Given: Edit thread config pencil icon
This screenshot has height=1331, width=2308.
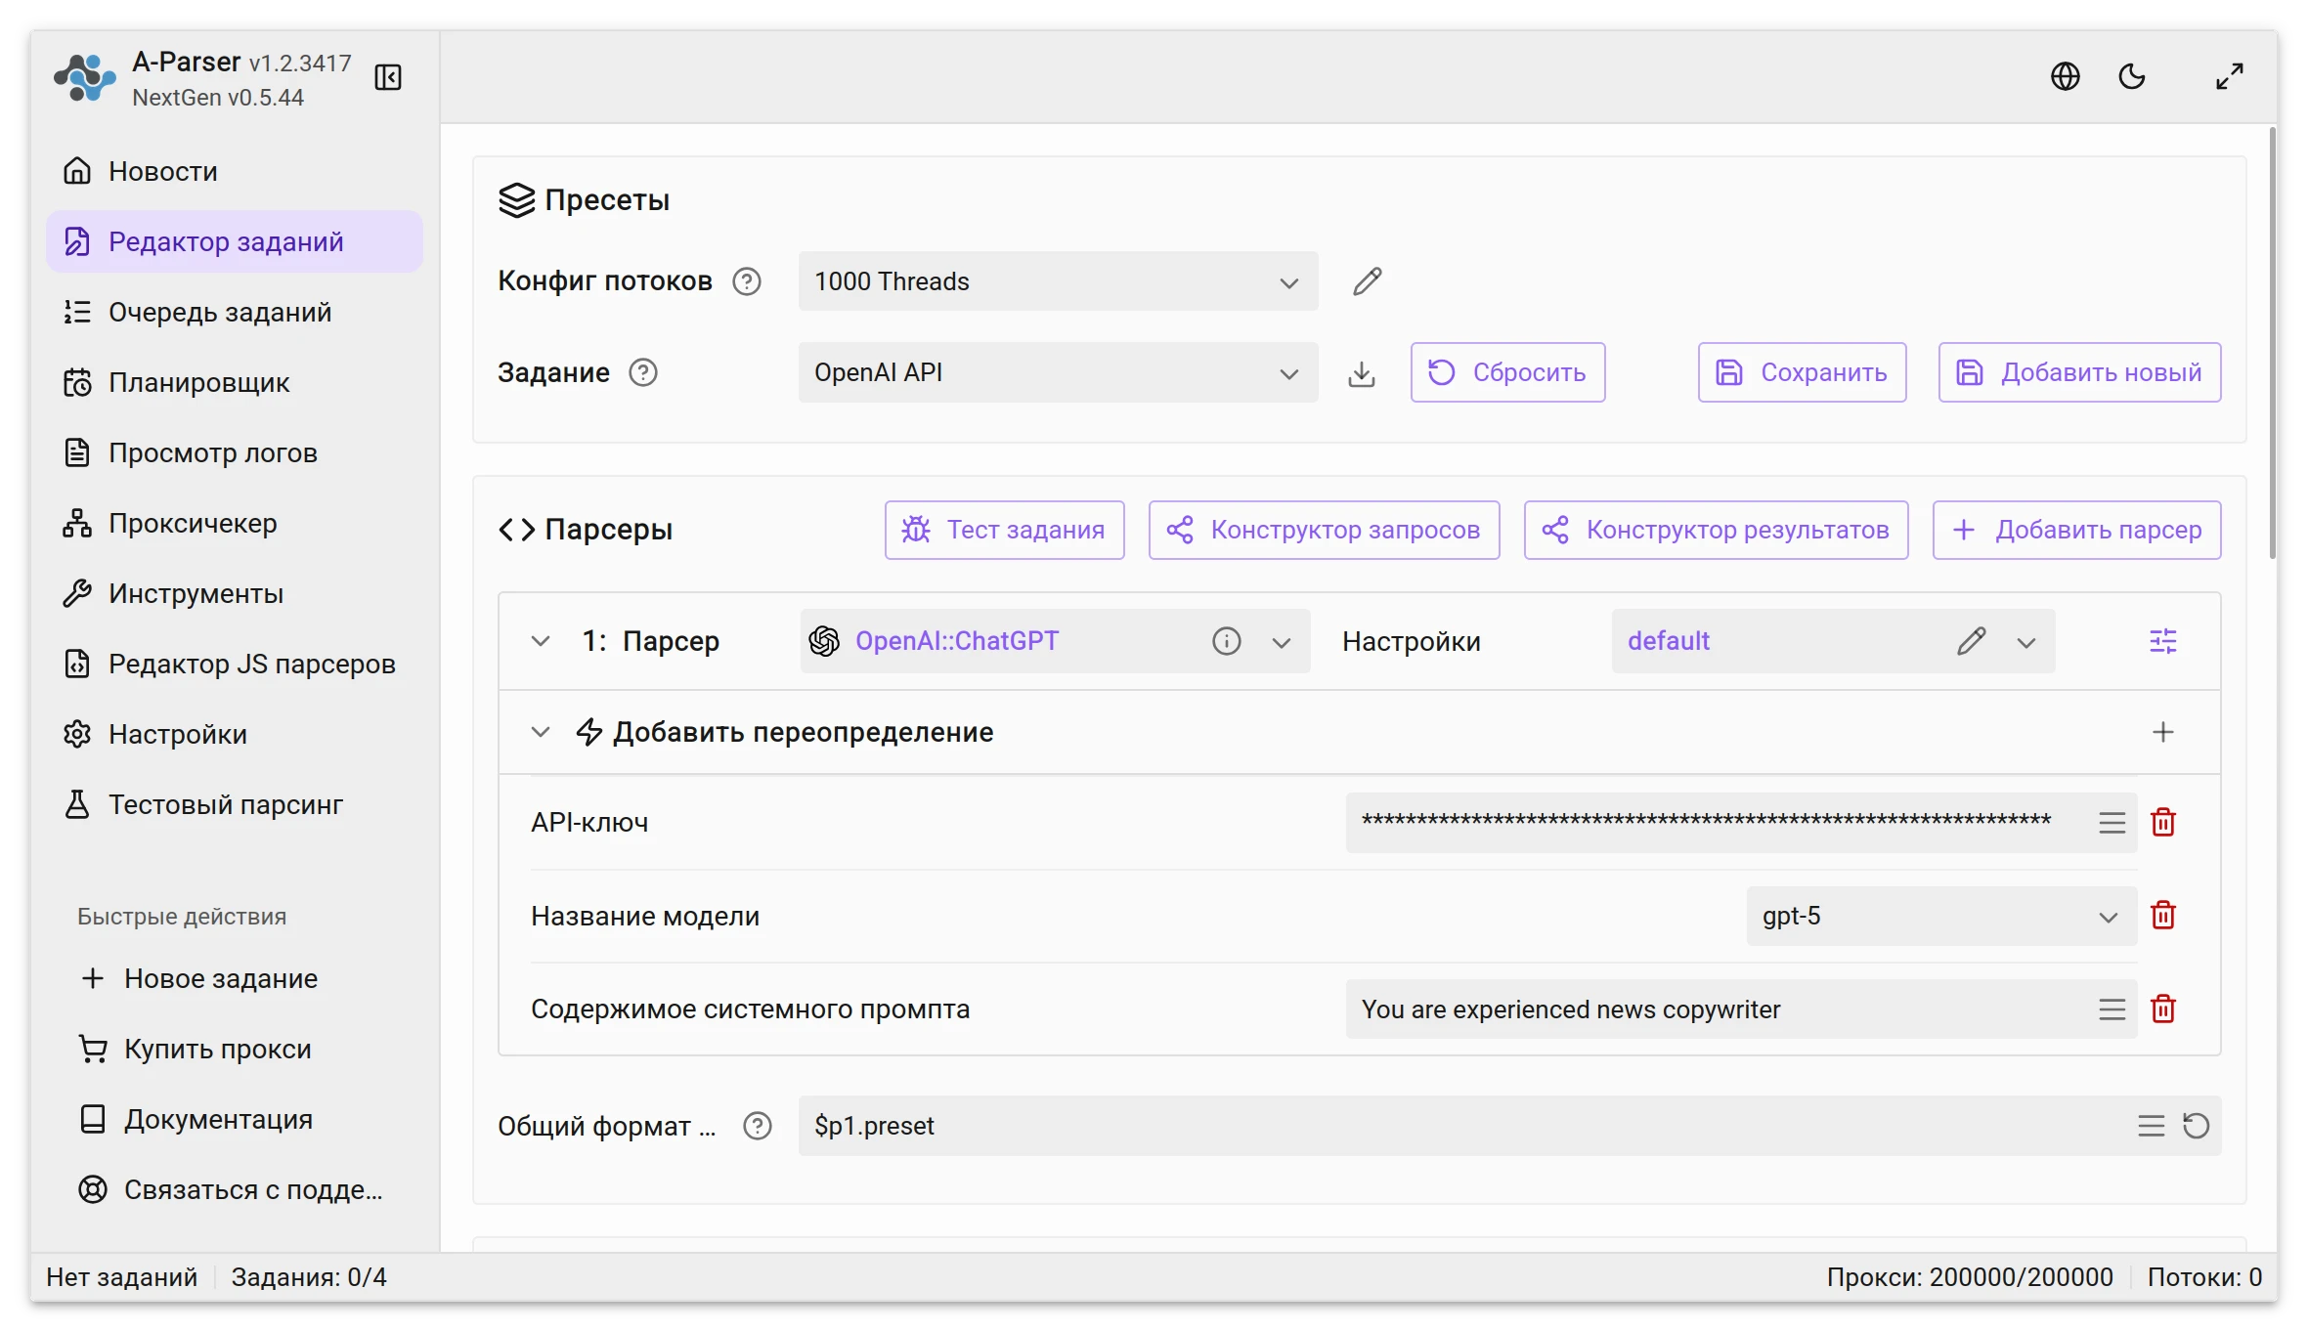Looking at the screenshot, I should (1367, 281).
